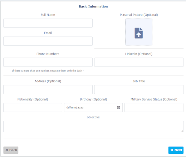
Task: Click the phone number dash separator hint
Action: 48,71
